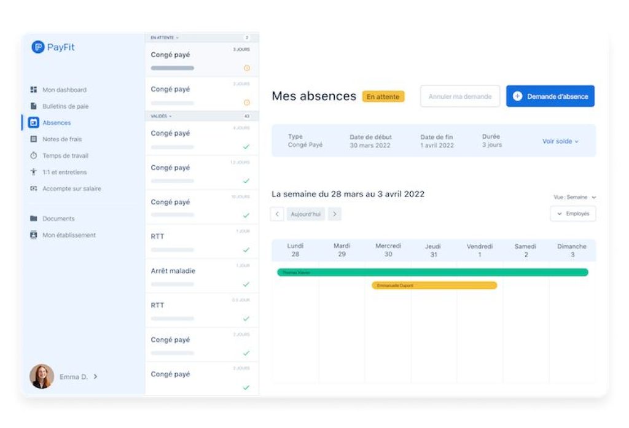Viewport: 629px width, 428px height.
Task: Open the Employés filter dropdown
Action: (x=573, y=214)
